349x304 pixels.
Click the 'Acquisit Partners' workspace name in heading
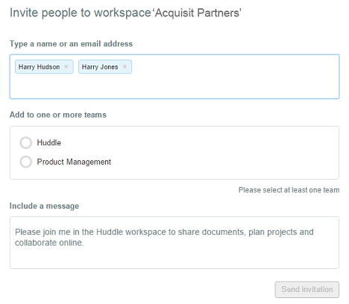pyautogui.click(x=198, y=13)
